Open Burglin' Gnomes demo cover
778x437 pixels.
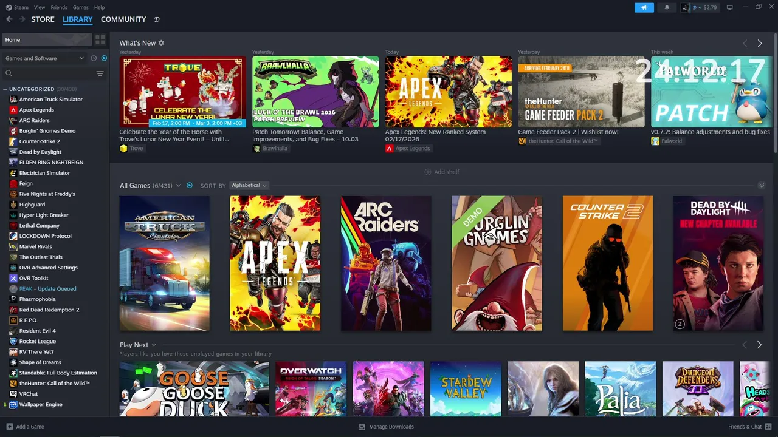(x=497, y=263)
